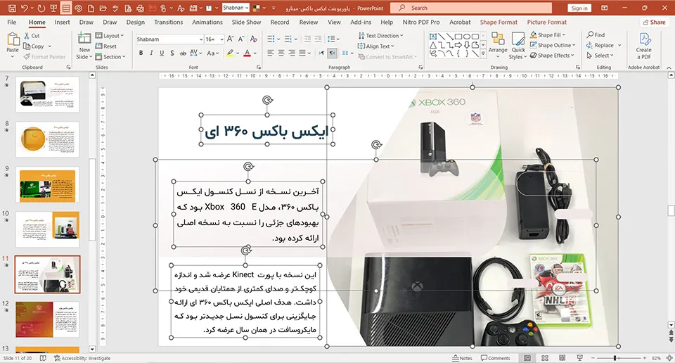Apply text shadow with the S icon
The image size is (675, 363).
click(x=172, y=53)
